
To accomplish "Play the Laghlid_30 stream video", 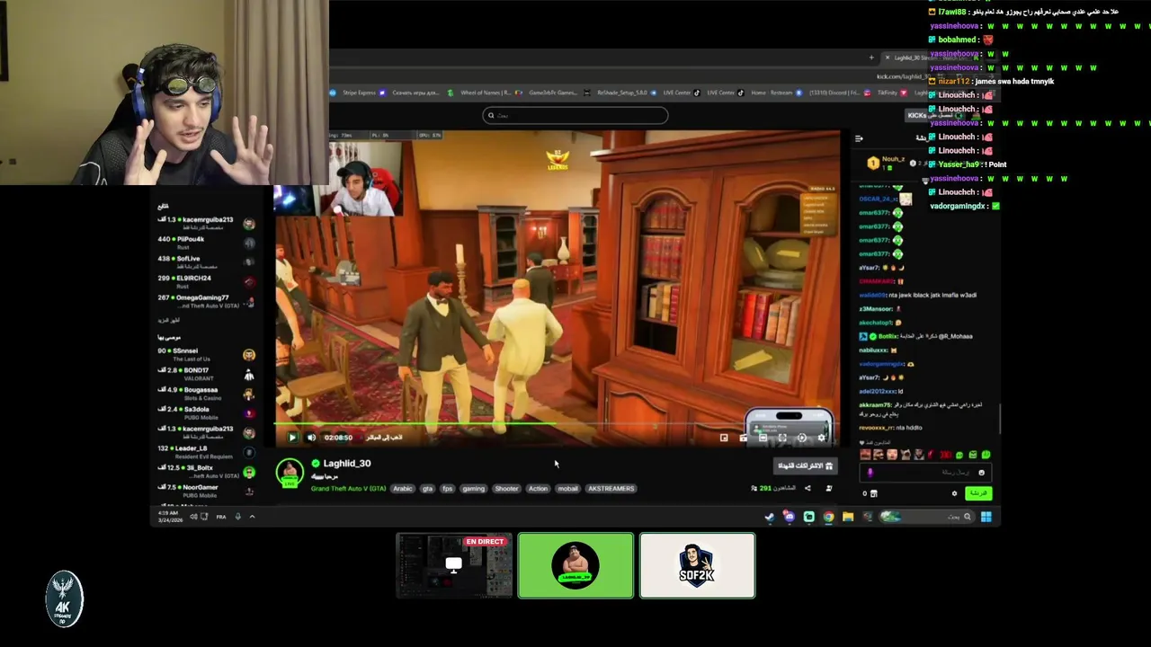I will coord(291,438).
